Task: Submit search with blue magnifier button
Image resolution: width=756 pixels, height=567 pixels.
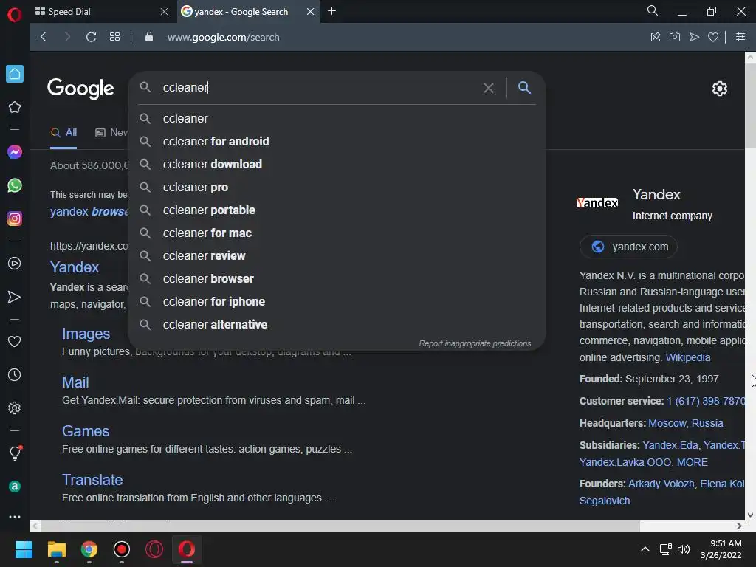Action: coord(524,87)
